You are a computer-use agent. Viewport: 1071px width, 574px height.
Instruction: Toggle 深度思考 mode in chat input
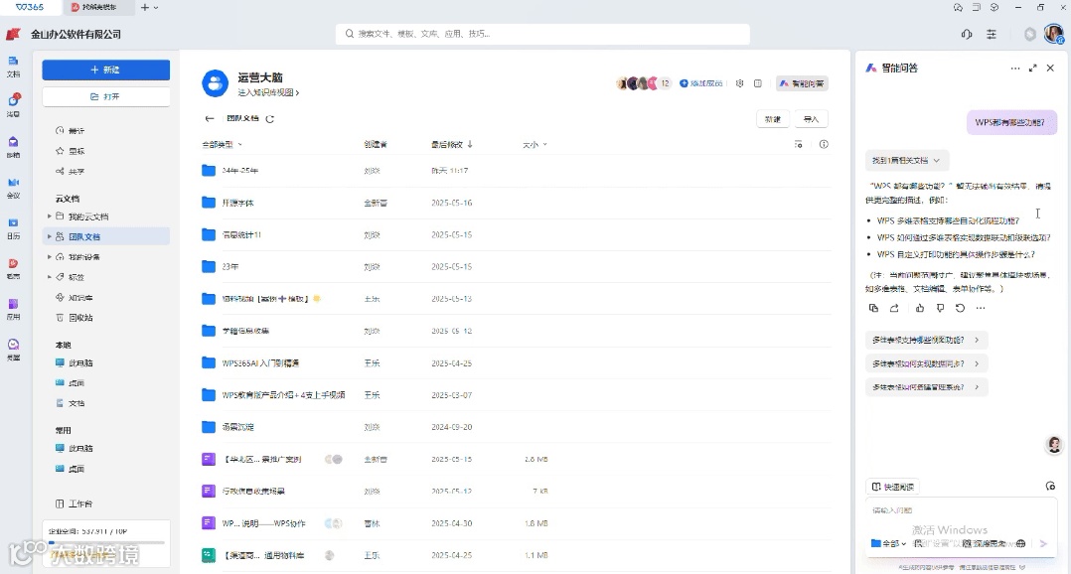(x=985, y=543)
